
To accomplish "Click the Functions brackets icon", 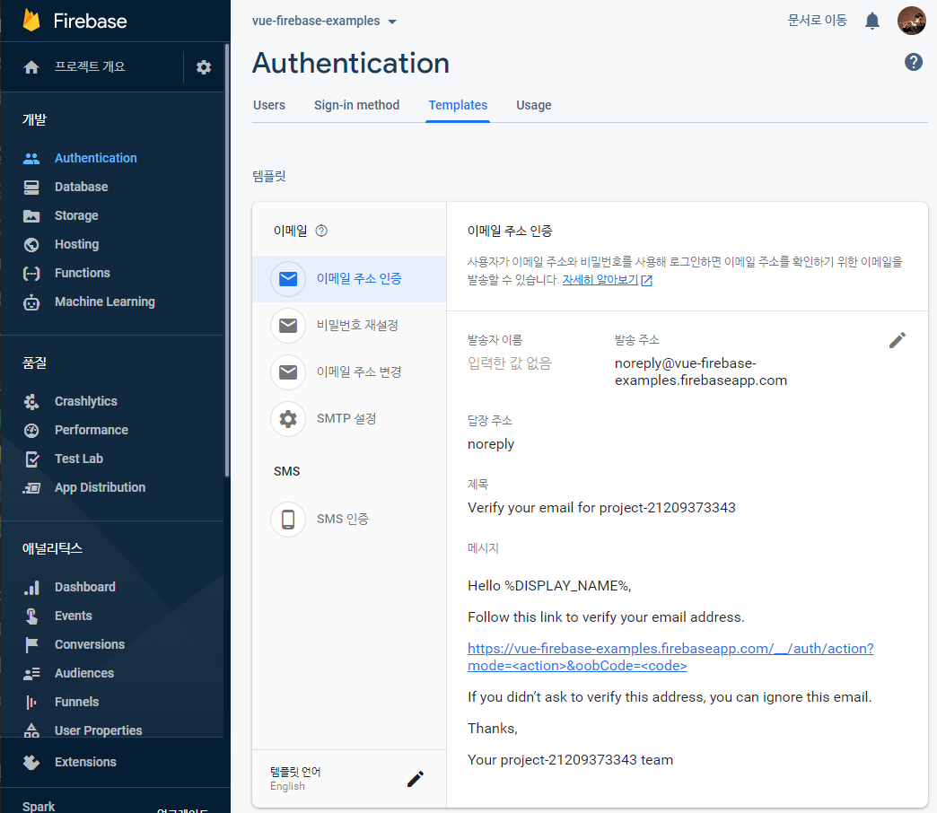I will [31, 273].
